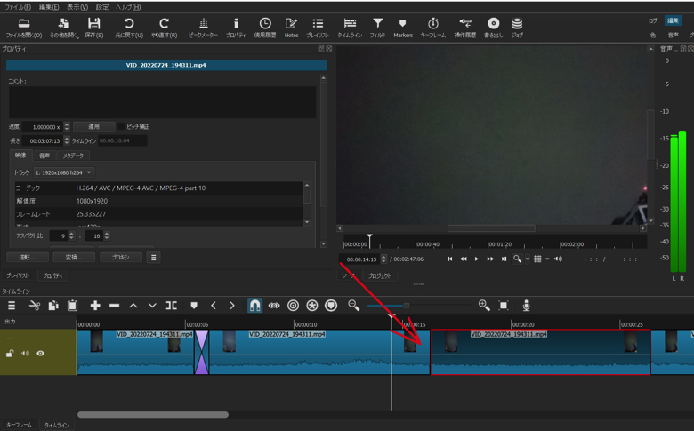The width and height of the screenshot is (694, 431).
Task: Adjust aspect ratio width stepper
Action: pyautogui.click(x=72, y=235)
